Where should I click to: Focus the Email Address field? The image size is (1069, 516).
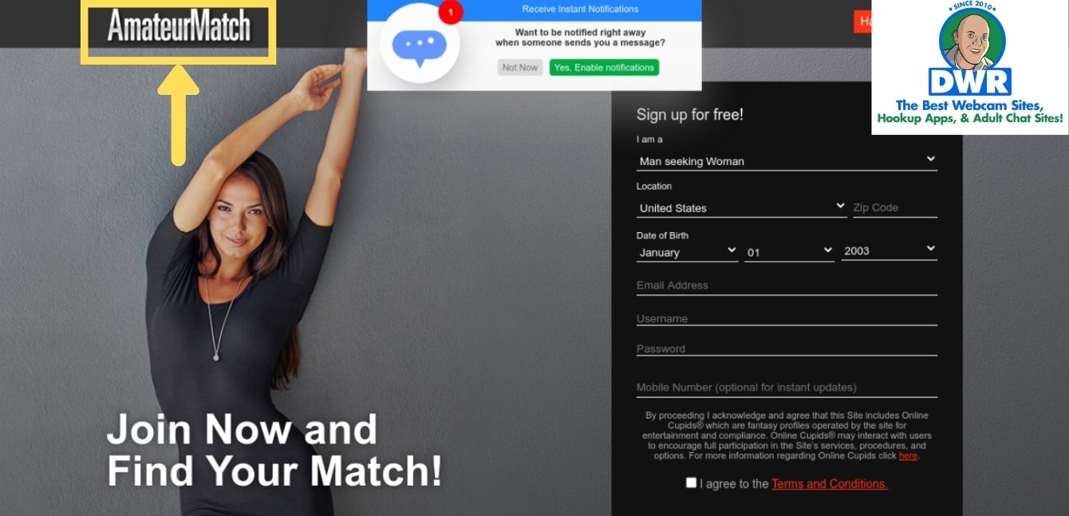pos(787,286)
